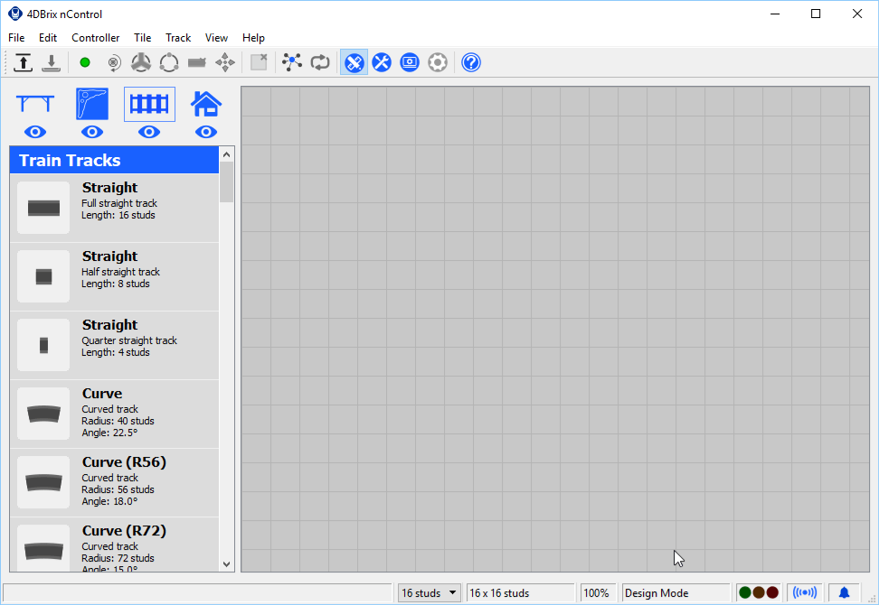Select the quarter straight track, 4 studs
This screenshot has width=879, height=605.
(114, 345)
